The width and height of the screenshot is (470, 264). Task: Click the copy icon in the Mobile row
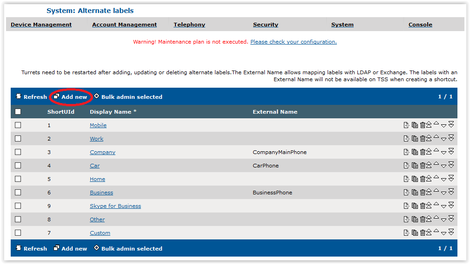coord(415,125)
